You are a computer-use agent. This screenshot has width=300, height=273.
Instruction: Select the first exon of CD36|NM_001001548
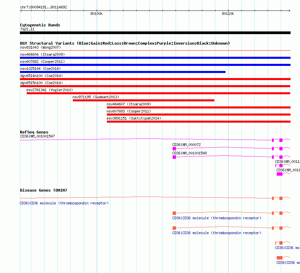tap(174, 157)
